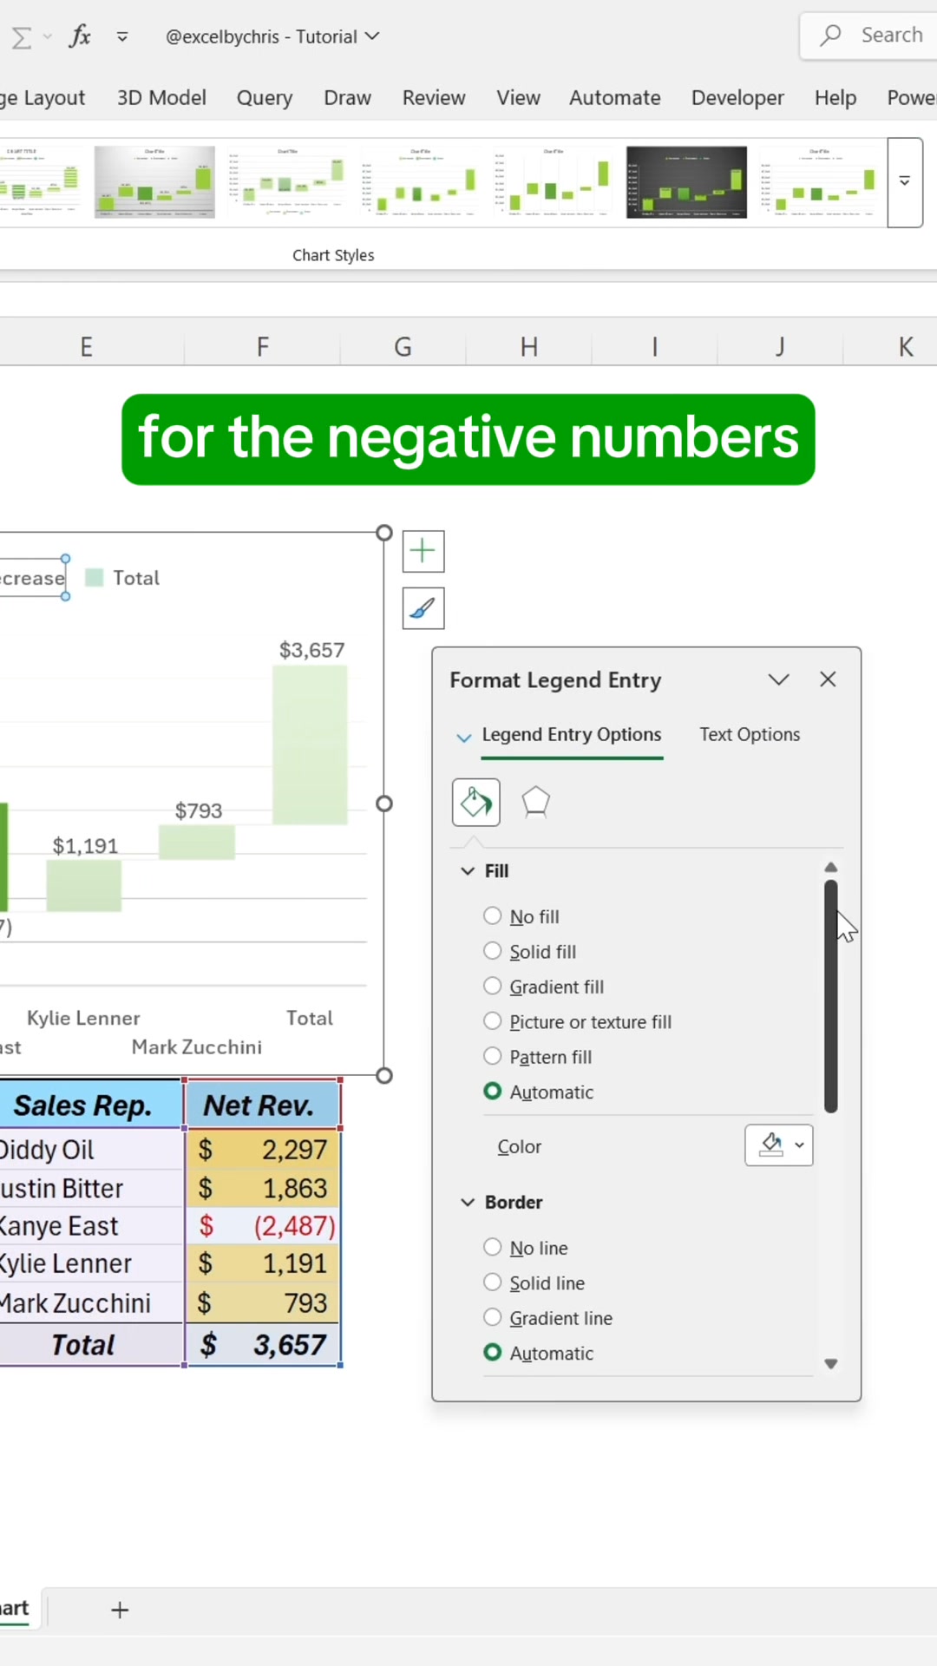Collapse the Fill section
The height and width of the screenshot is (1666, 937).
[x=468, y=871]
